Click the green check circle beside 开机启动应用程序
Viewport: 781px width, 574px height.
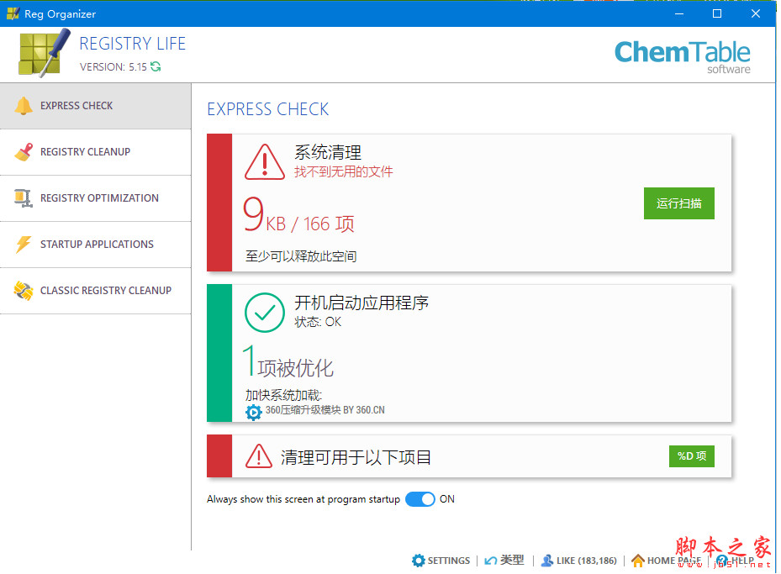click(x=265, y=313)
